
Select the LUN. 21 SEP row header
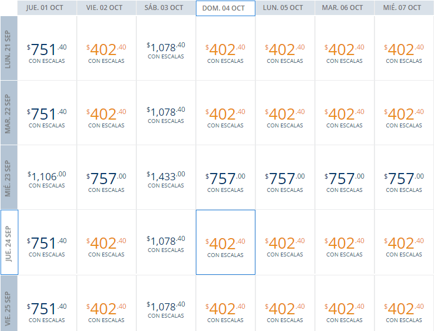pyautogui.click(x=9, y=48)
